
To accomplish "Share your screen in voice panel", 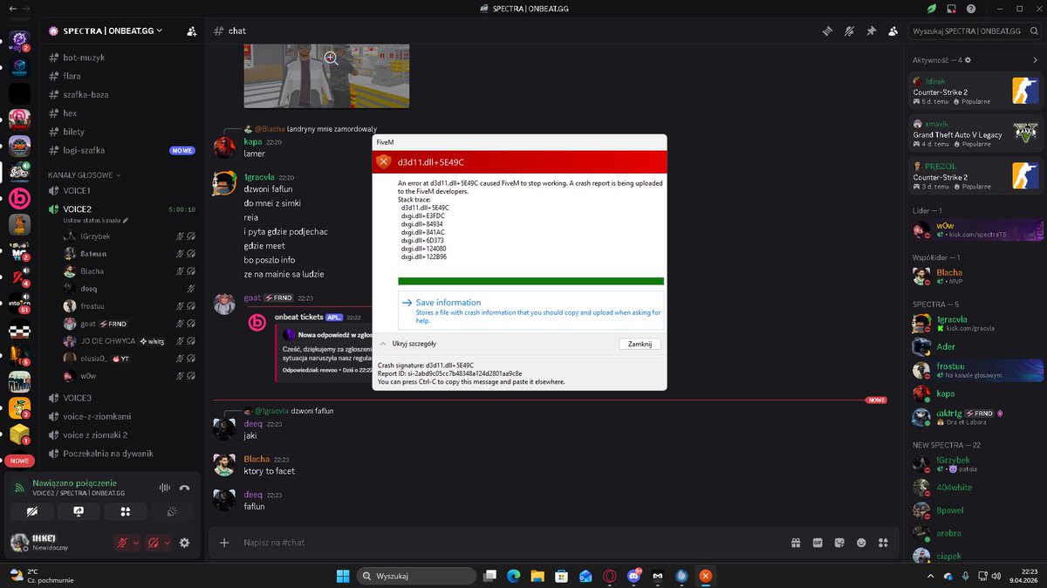I will point(79,512).
